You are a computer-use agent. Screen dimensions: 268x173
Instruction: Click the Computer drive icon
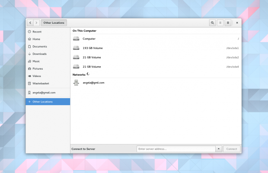pos(76,38)
